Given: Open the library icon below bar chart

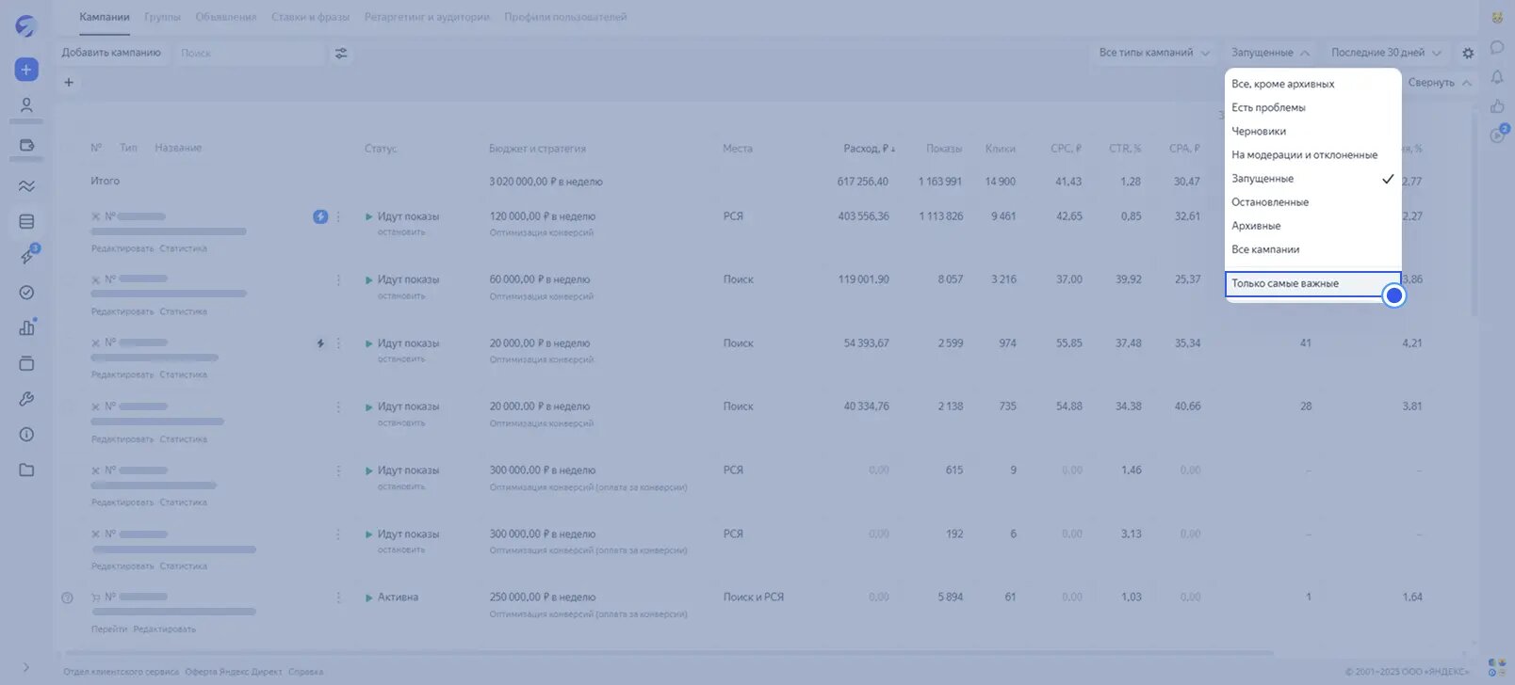Looking at the screenshot, I should [26, 363].
